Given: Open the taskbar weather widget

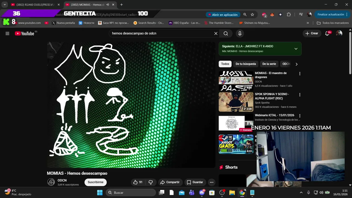Looking at the screenshot, I should coord(18,193).
